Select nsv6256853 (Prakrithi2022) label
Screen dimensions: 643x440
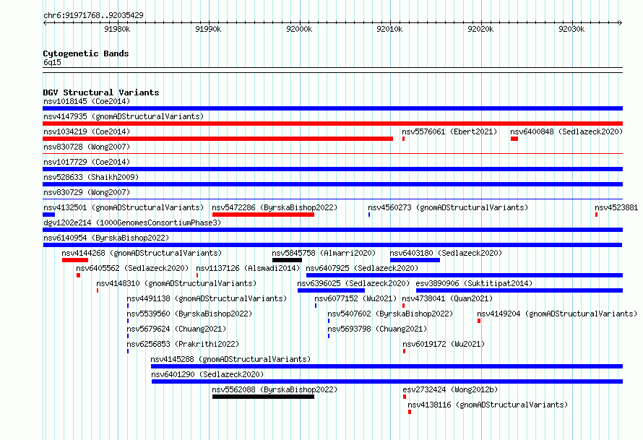[x=183, y=344]
